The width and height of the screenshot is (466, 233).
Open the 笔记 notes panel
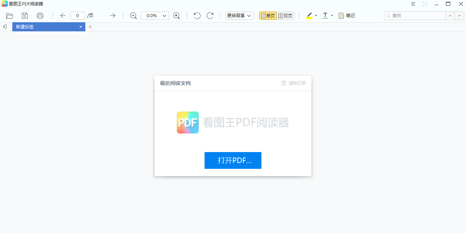point(347,16)
